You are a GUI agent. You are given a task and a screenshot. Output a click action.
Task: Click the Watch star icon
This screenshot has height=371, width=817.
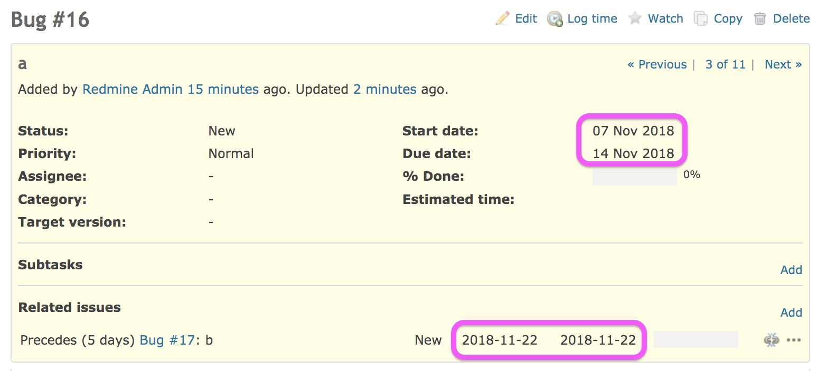pos(635,19)
